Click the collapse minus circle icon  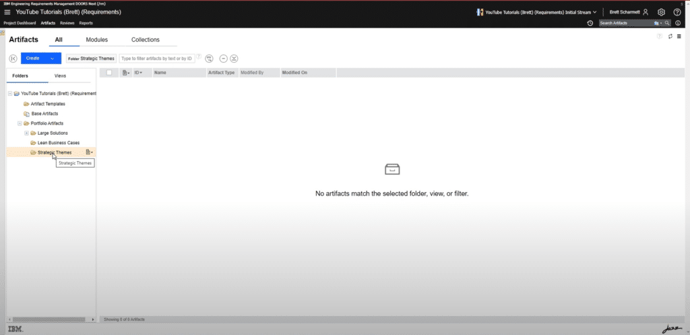pyautogui.click(x=223, y=58)
